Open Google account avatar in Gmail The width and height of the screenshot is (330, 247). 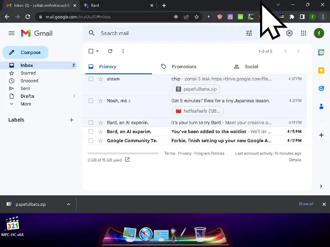pyautogui.click(x=319, y=33)
